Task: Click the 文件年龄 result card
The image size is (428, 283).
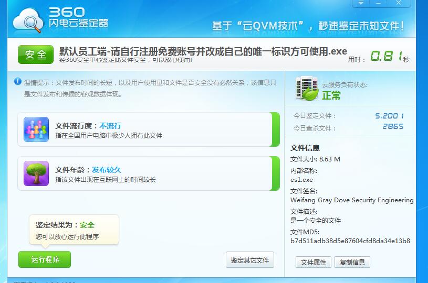Action: coord(149,173)
